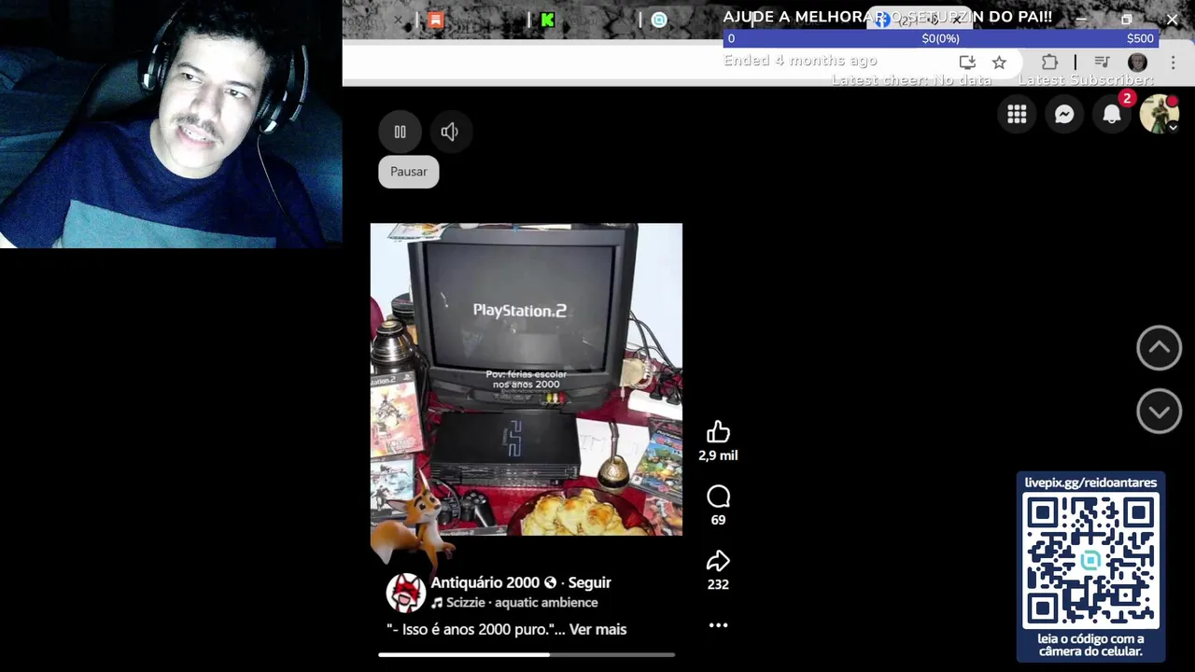Click the Antiquário 2000 avatar
The image size is (1195, 672).
point(406,593)
